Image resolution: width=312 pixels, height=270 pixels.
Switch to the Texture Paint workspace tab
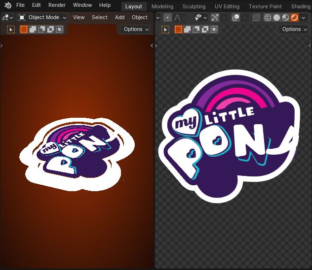point(265,6)
